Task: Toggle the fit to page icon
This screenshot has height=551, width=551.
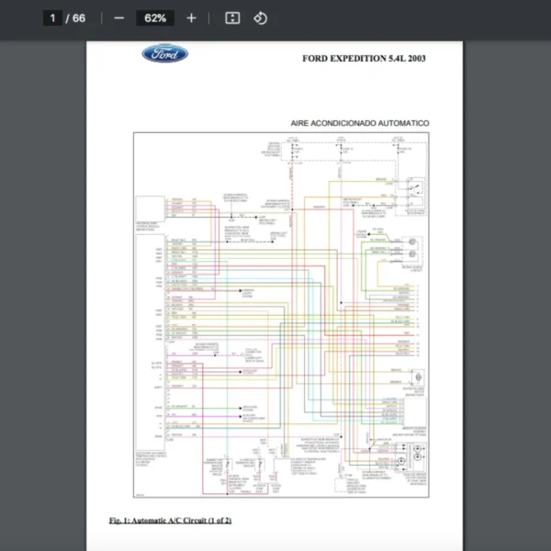Action: (x=232, y=18)
